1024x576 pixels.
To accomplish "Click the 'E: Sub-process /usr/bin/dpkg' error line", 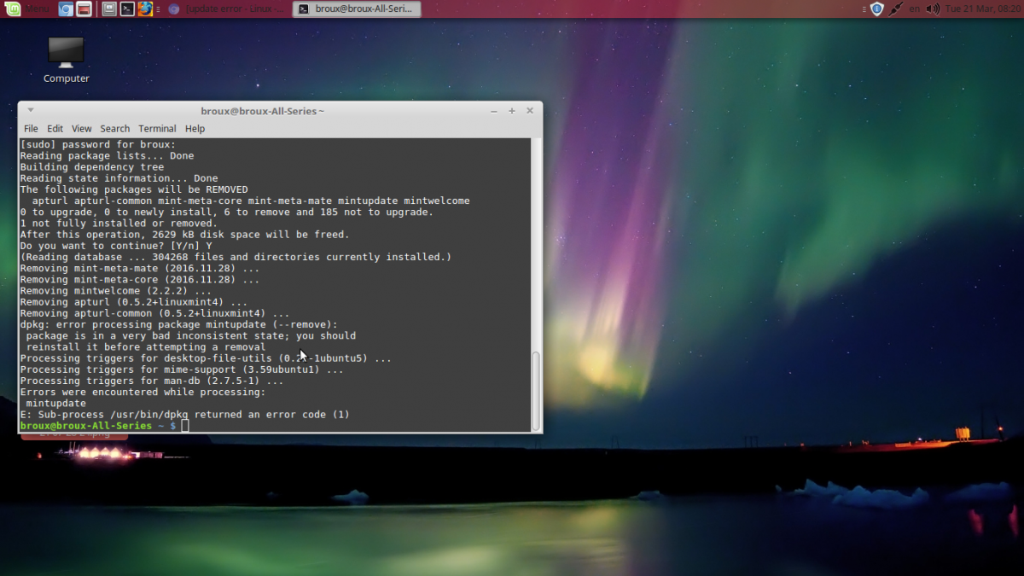I will click(185, 415).
